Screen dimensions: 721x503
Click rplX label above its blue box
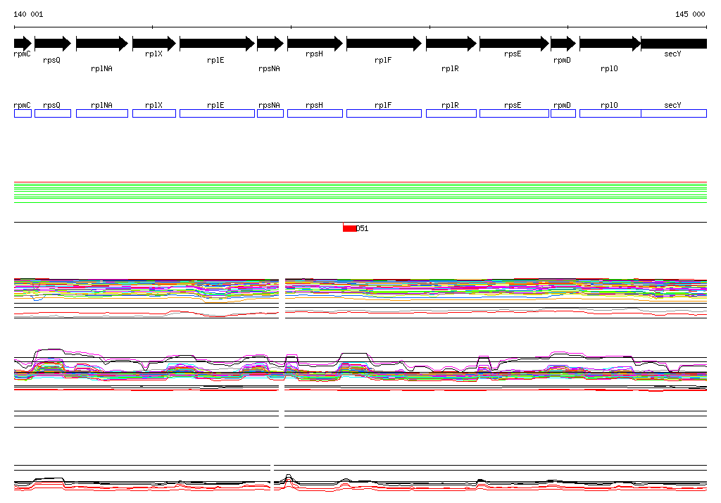click(153, 105)
